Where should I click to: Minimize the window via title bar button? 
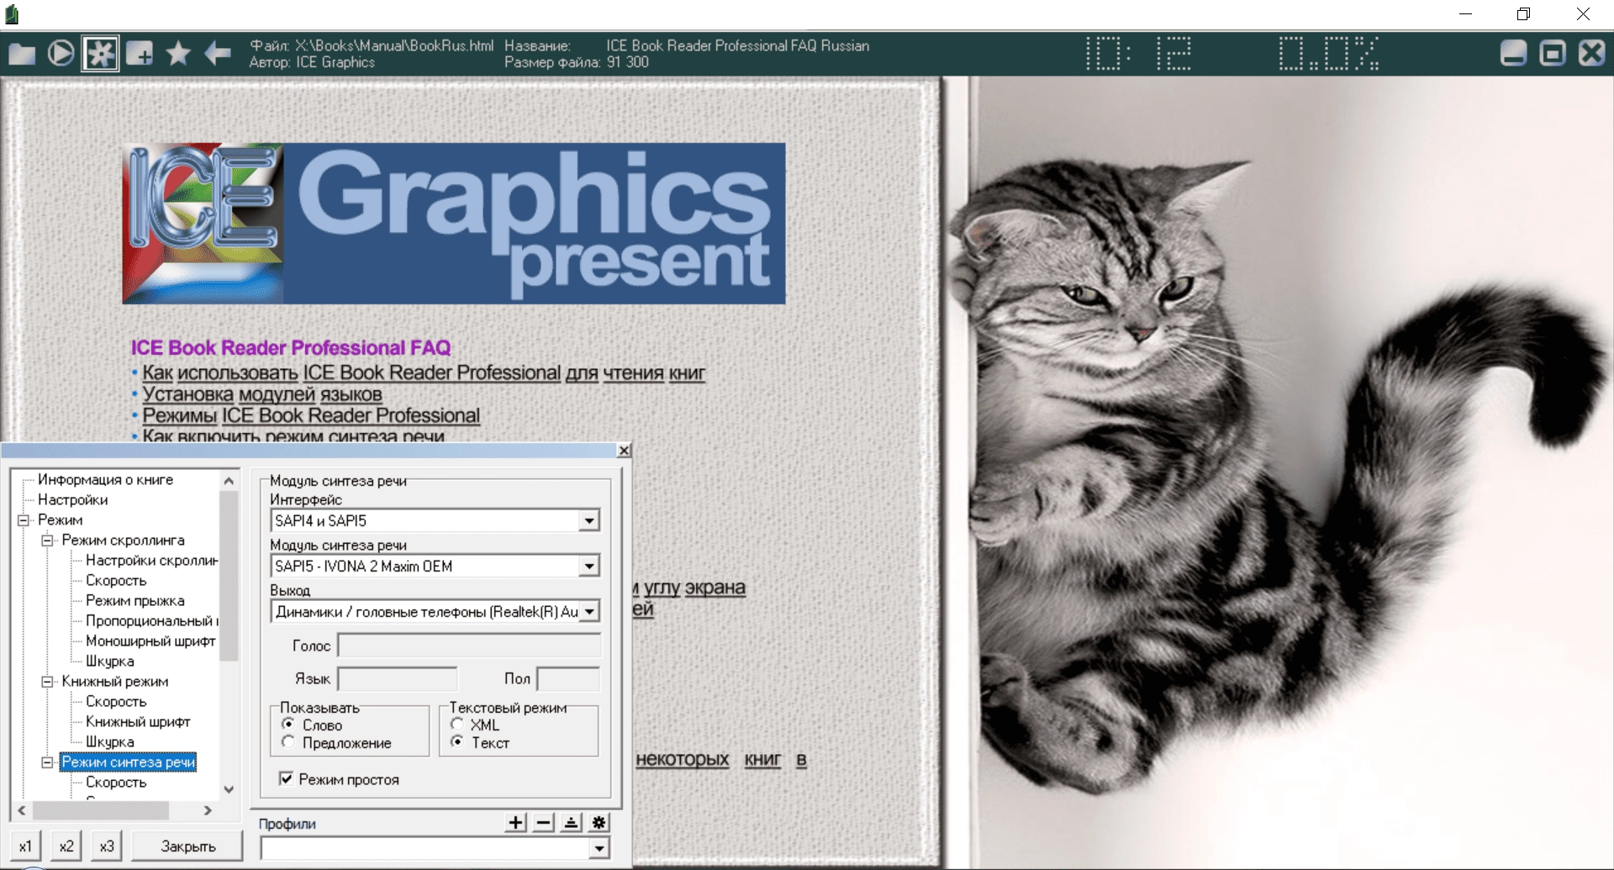tap(1465, 14)
